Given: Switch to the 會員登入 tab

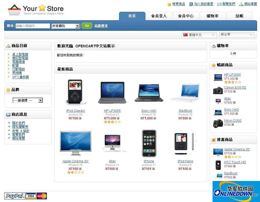Looking at the screenshot, I should point(159,16).
